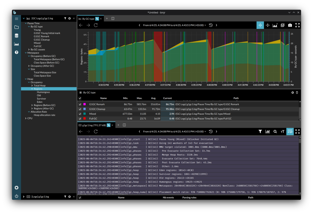Expand the Total Heap node
The height and width of the screenshot is (214, 313).
32,85
